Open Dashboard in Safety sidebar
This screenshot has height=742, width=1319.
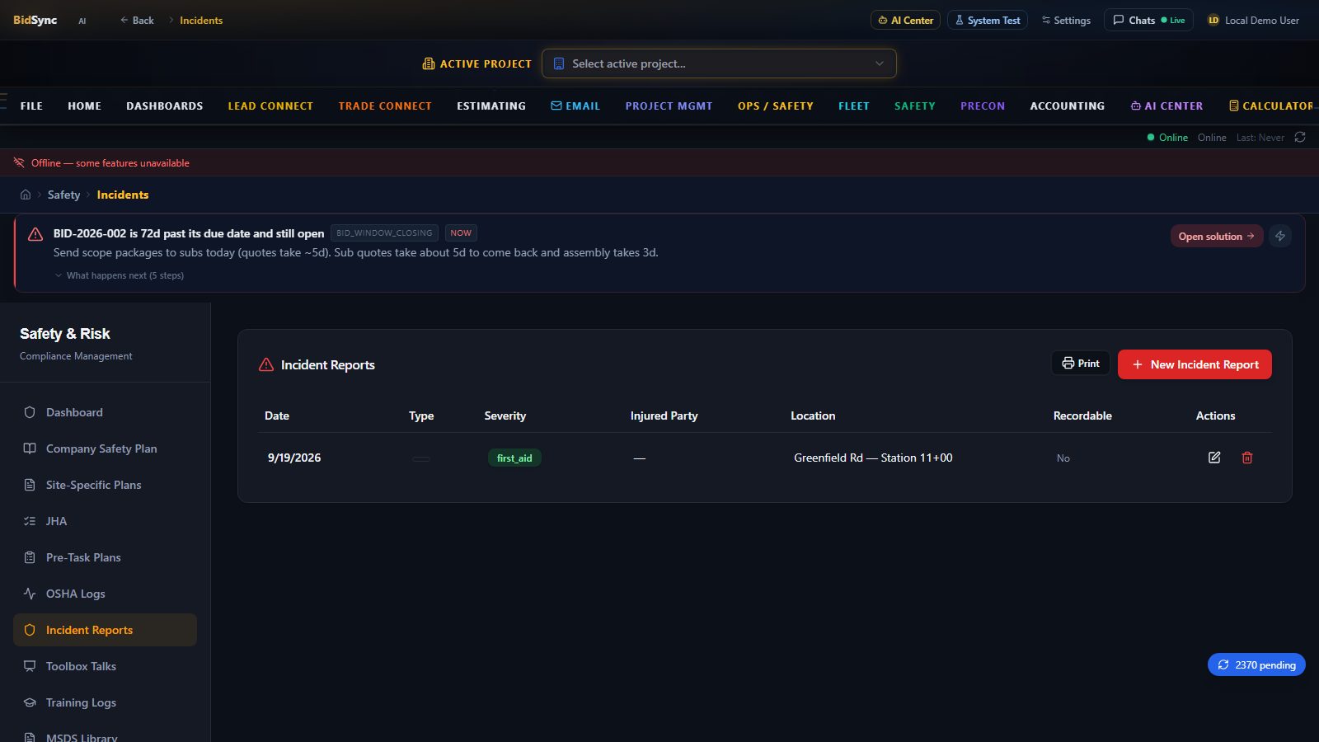[106, 412]
